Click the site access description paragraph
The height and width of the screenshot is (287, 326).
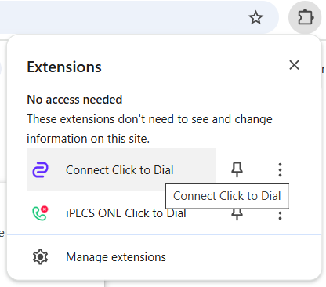(150, 129)
